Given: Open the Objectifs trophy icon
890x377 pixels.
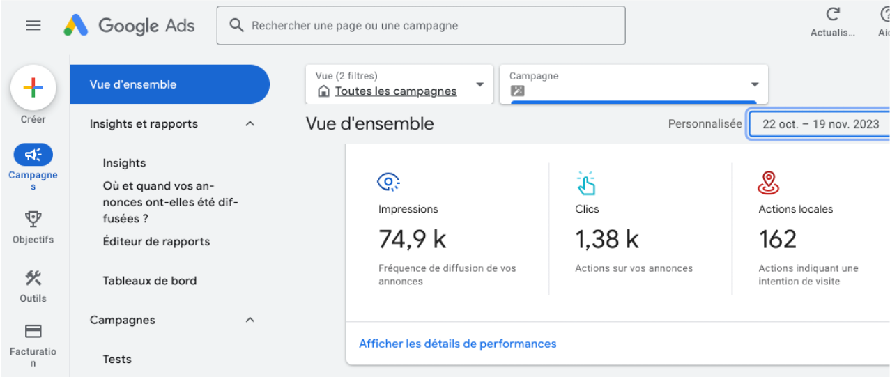Looking at the screenshot, I should [33, 219].
